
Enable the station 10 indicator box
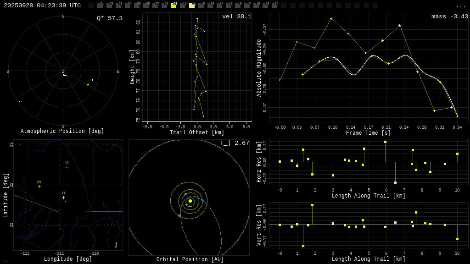[x=183, y=5]
